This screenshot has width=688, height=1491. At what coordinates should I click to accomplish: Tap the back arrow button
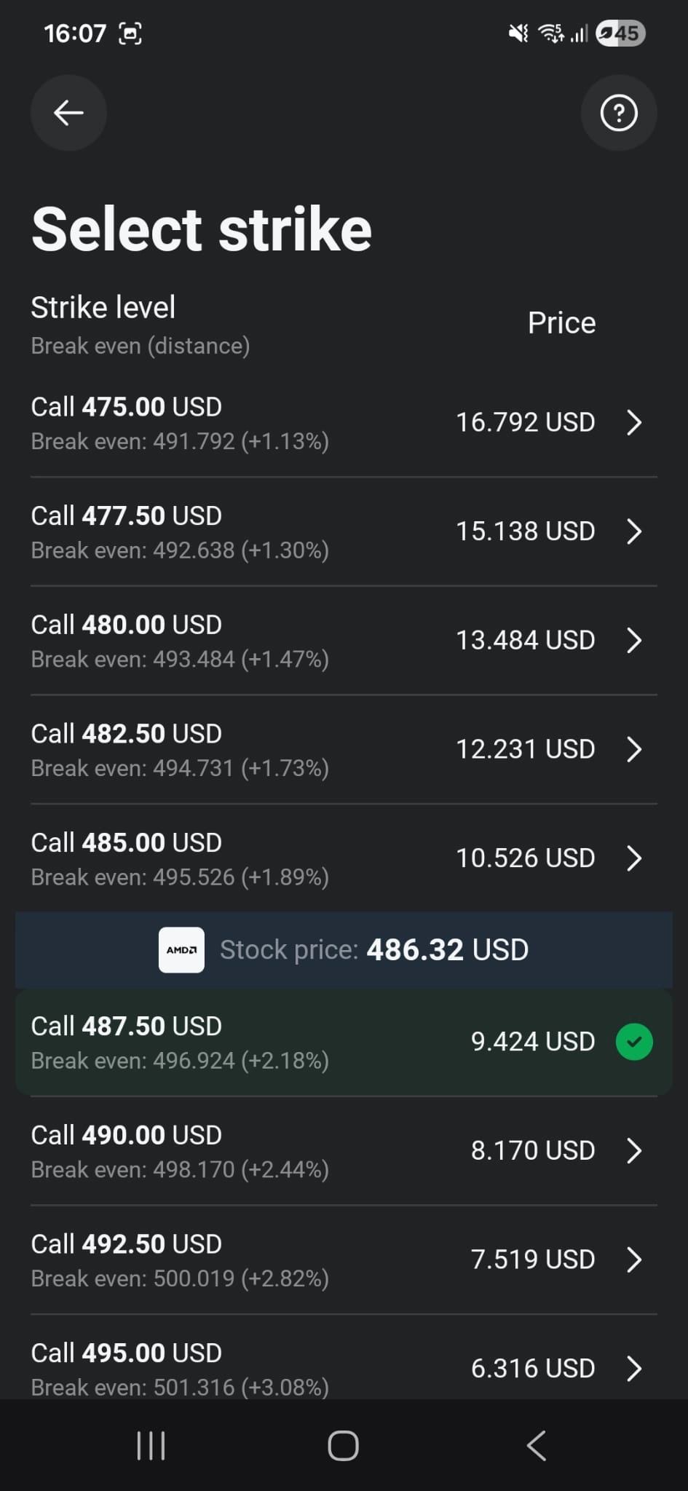pyautogui.click(x=68, y=113)
